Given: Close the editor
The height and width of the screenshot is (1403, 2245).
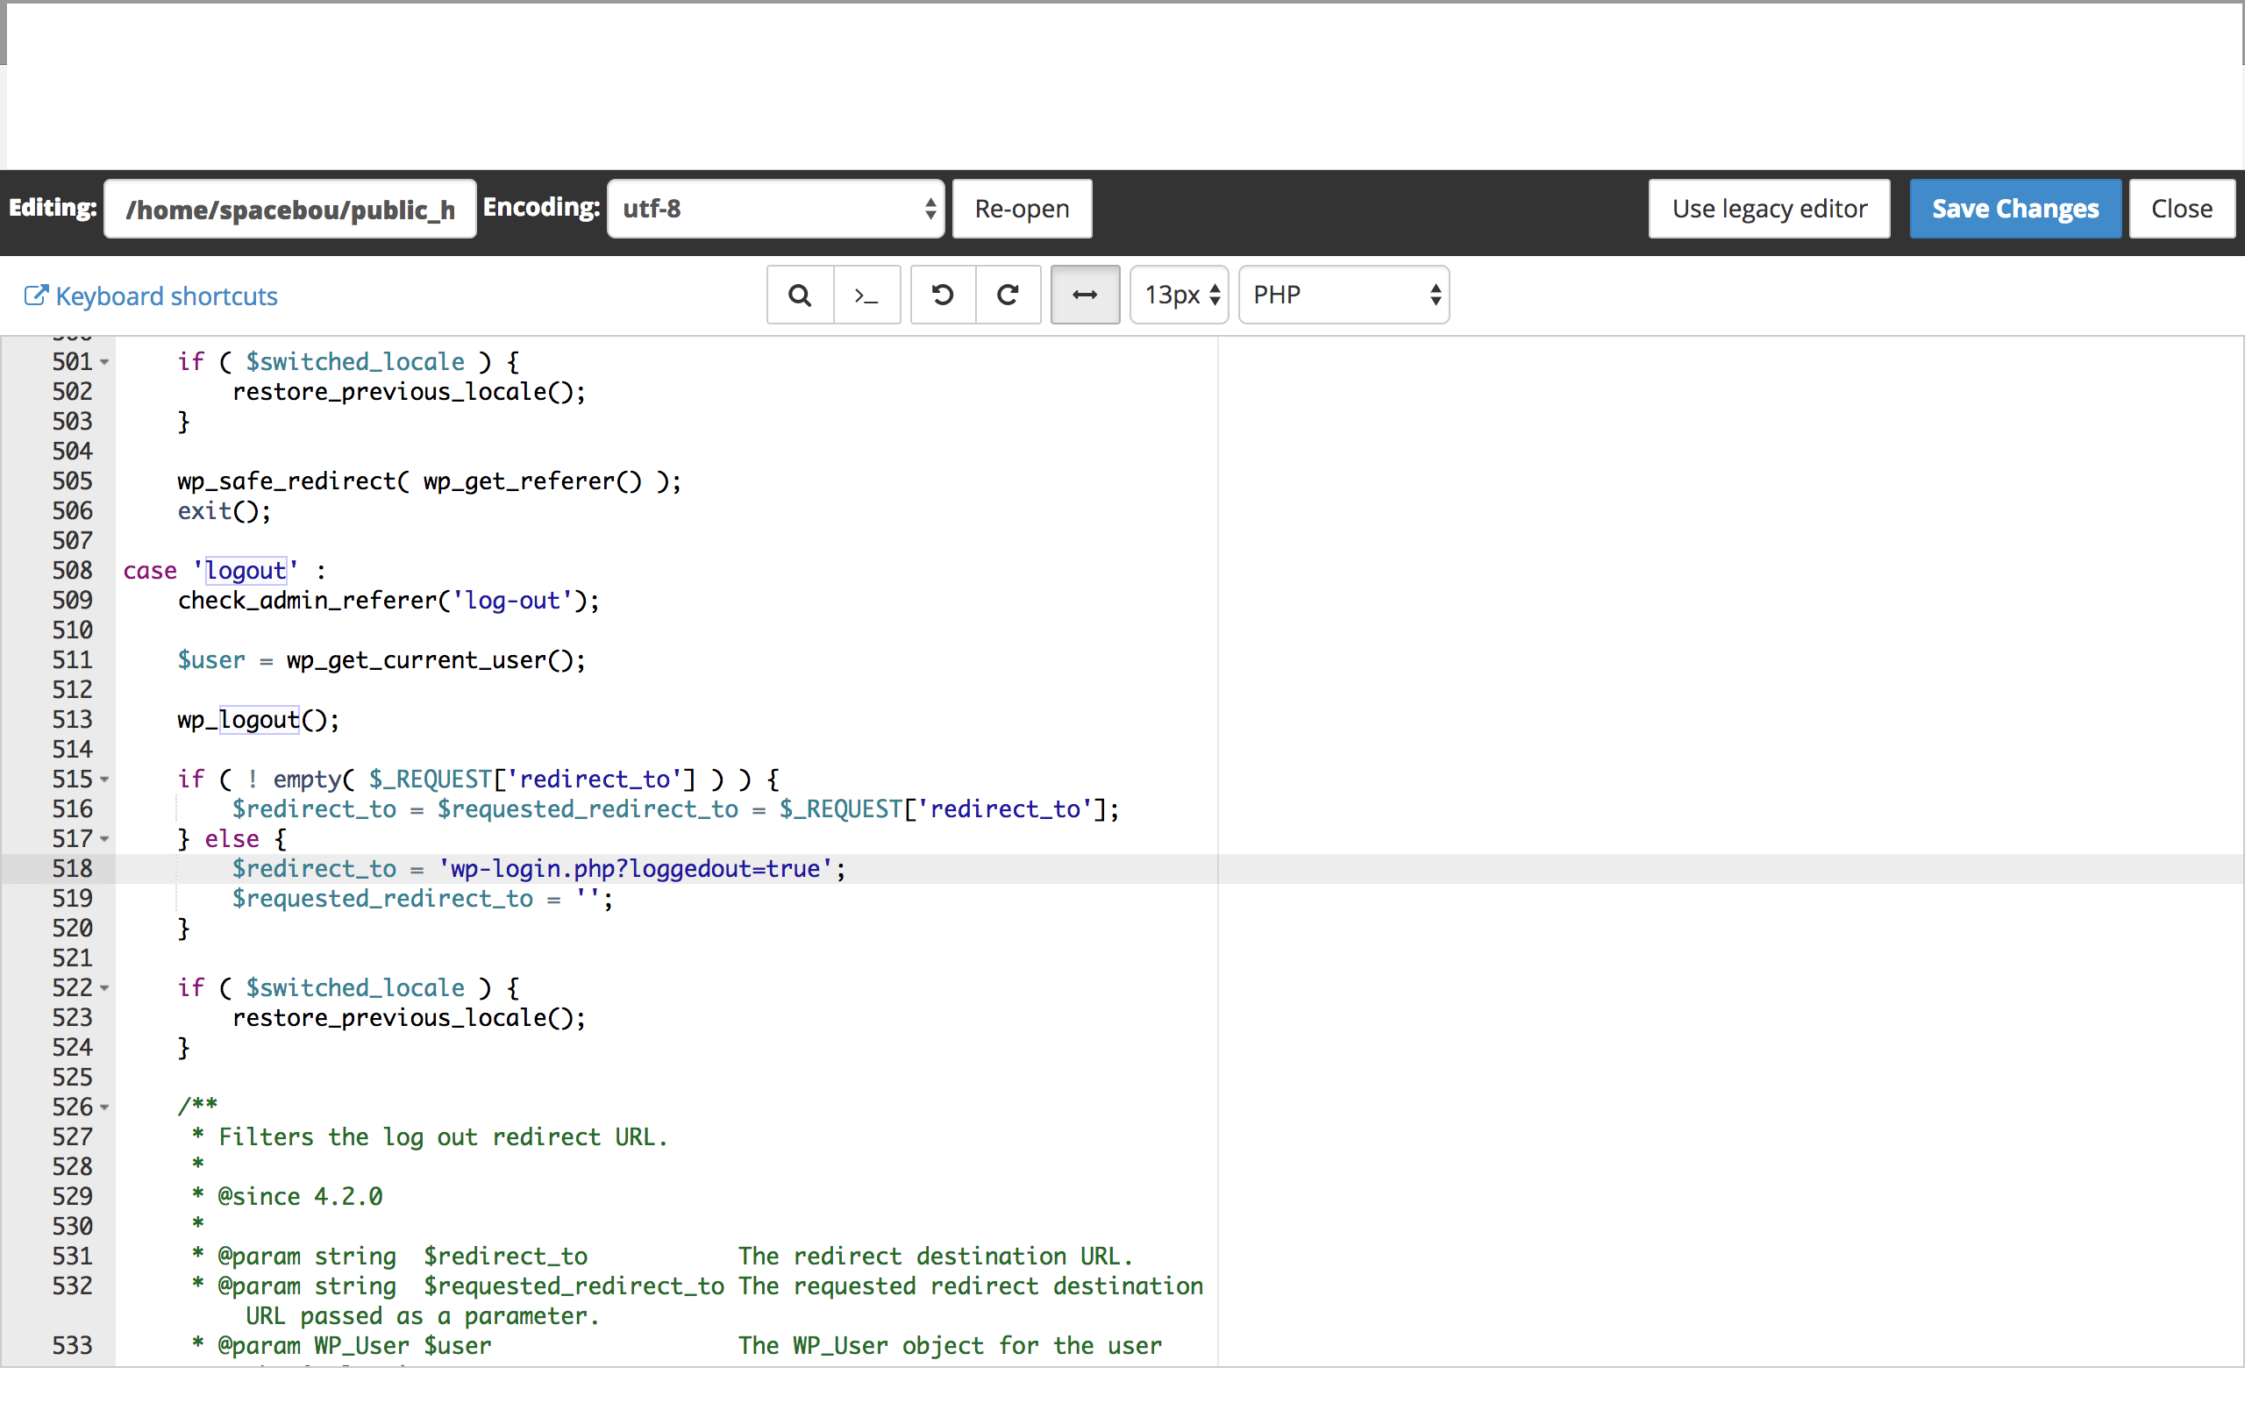Looking at the screenshot, I should point(2182,209).
